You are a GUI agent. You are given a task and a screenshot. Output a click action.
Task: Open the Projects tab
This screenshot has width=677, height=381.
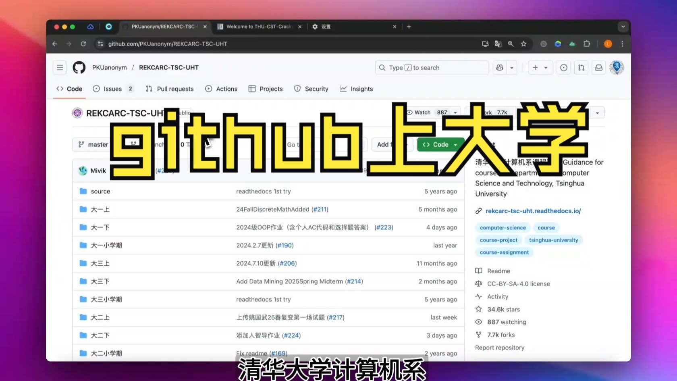(x=266, y=89)
